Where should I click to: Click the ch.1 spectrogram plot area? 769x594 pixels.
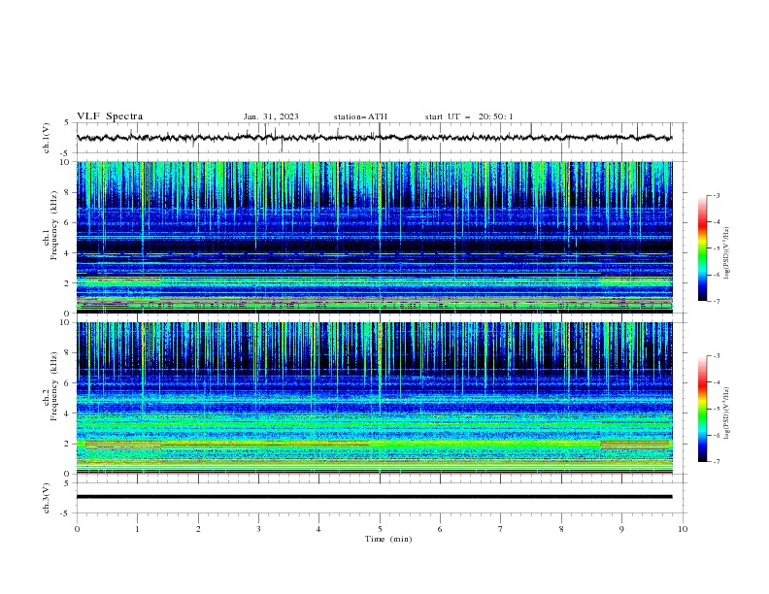pos(374,237)
